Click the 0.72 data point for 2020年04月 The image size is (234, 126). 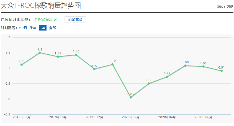(167, 77)
